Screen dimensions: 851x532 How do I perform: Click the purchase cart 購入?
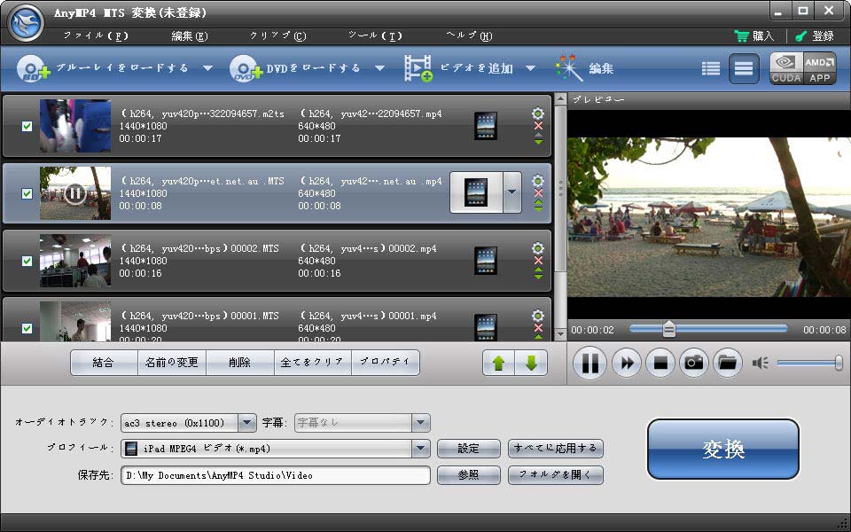pyautogui.click(x=753, y=35)
